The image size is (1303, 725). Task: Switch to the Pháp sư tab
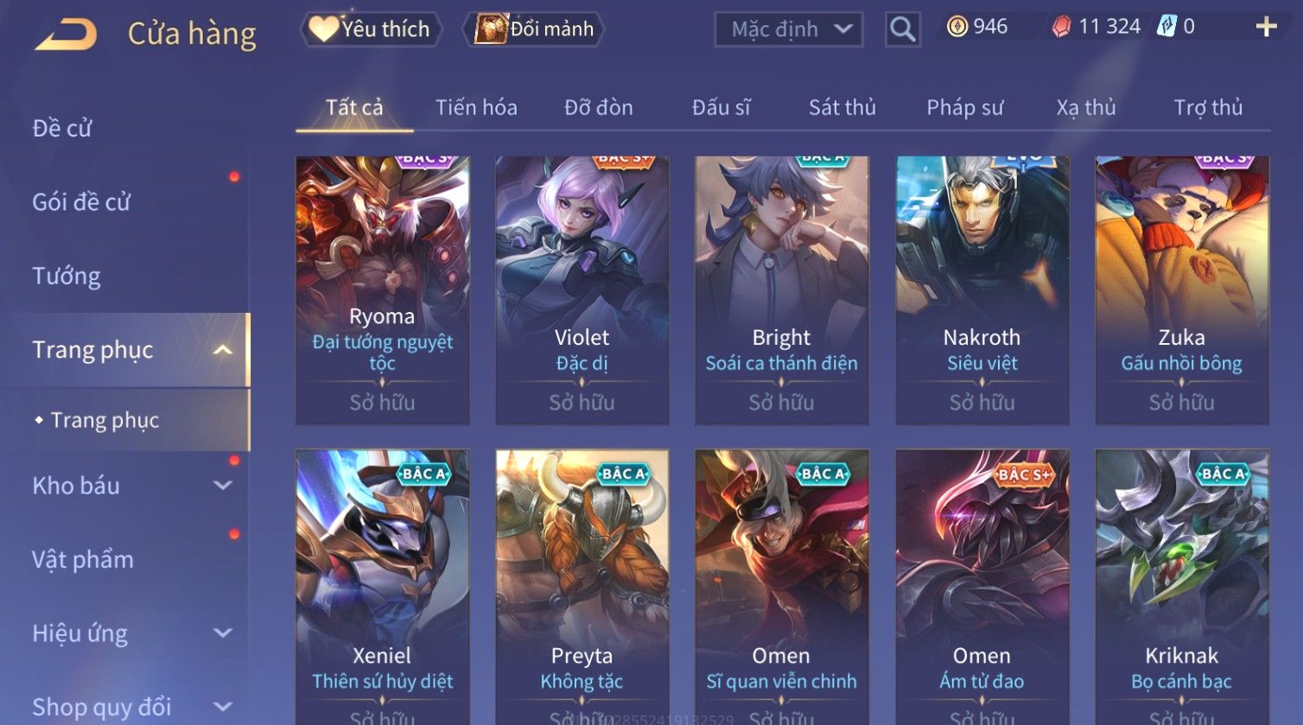965,107
